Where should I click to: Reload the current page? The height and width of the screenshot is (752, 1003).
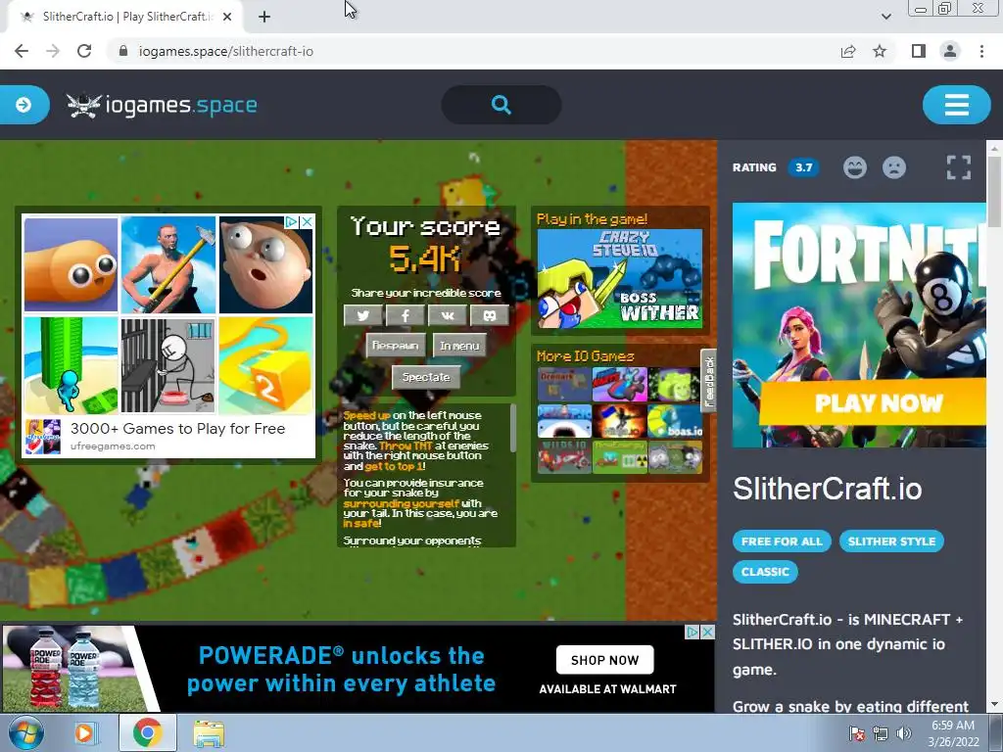pyautogui.click(x=84, y=51)
